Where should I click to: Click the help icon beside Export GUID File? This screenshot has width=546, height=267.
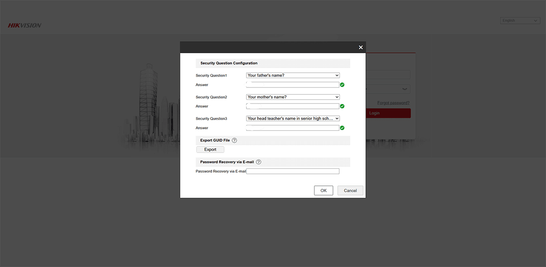[x=235, y=140]
